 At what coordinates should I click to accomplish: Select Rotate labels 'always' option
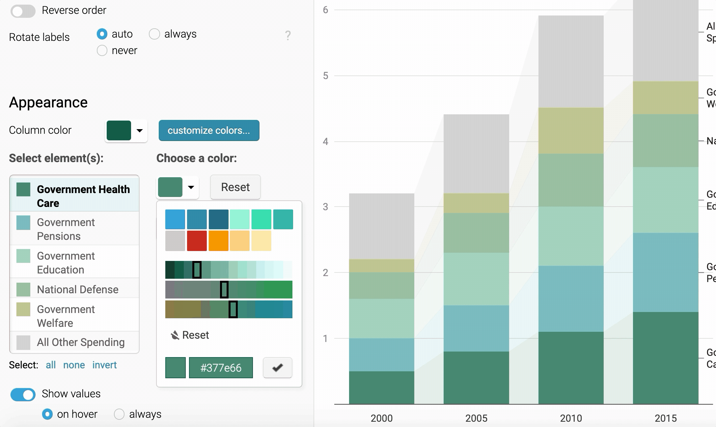[154, 34]
